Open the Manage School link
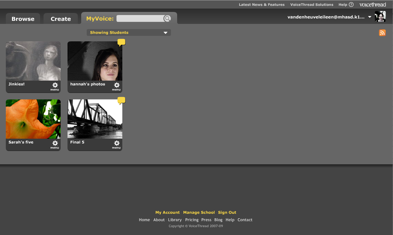393x235 pixels. click(x=199, y=212)
